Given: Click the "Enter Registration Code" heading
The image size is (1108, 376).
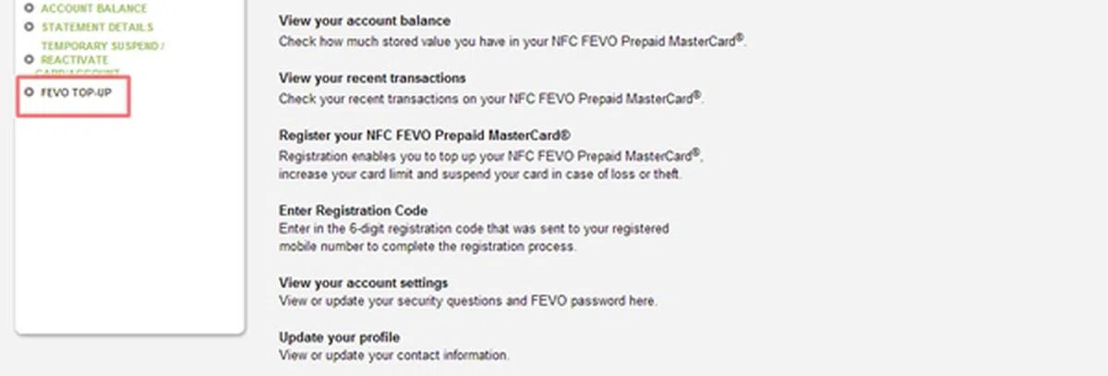Looking at the screenshot, I should click(353, 211).
